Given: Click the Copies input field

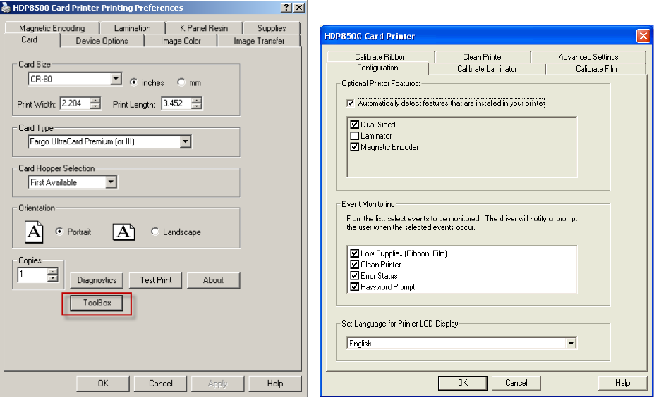Looking at the screenshot, I should [32, 275].
